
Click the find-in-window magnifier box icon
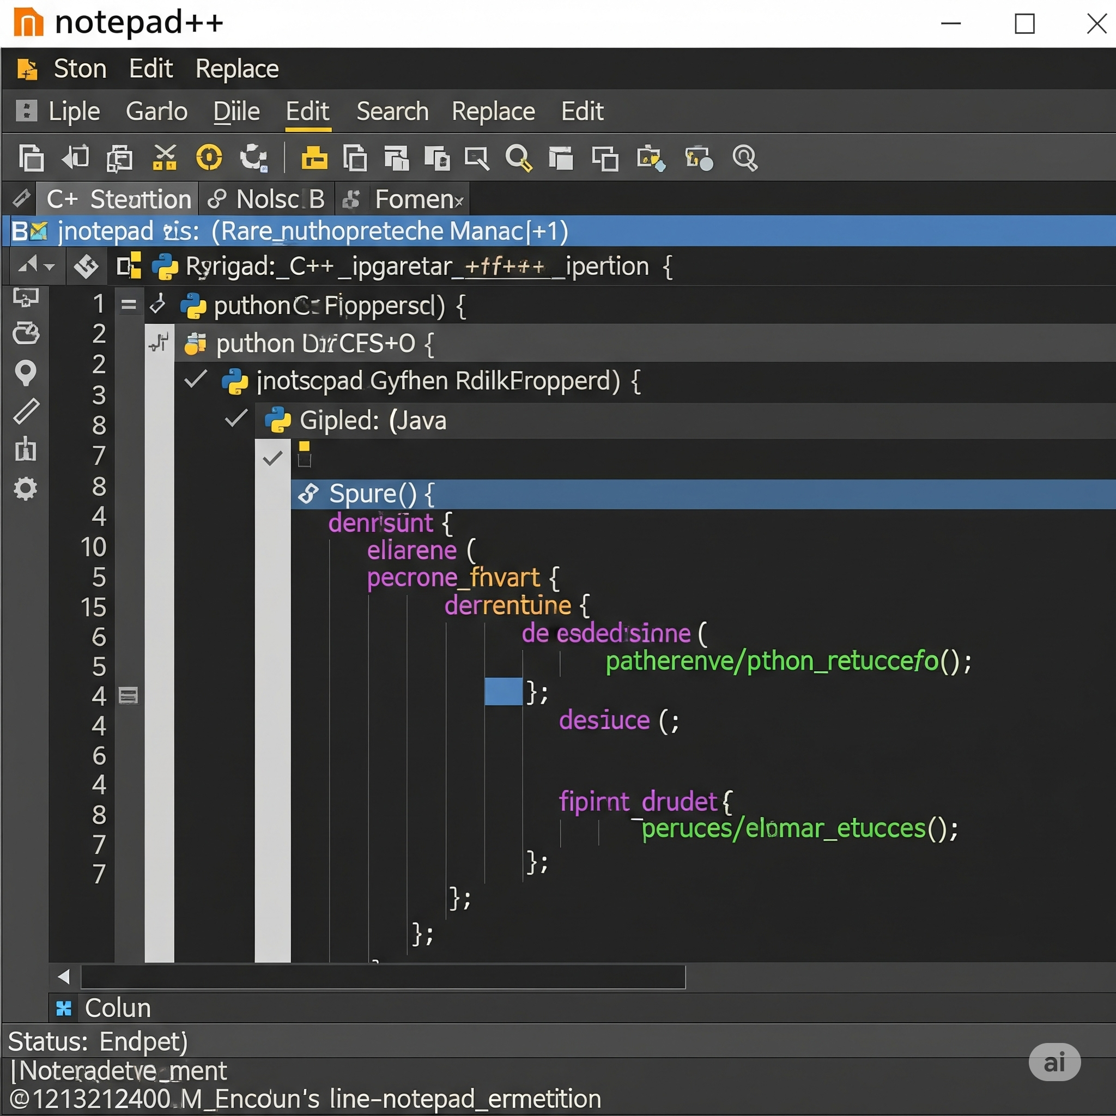coord(477,158)
